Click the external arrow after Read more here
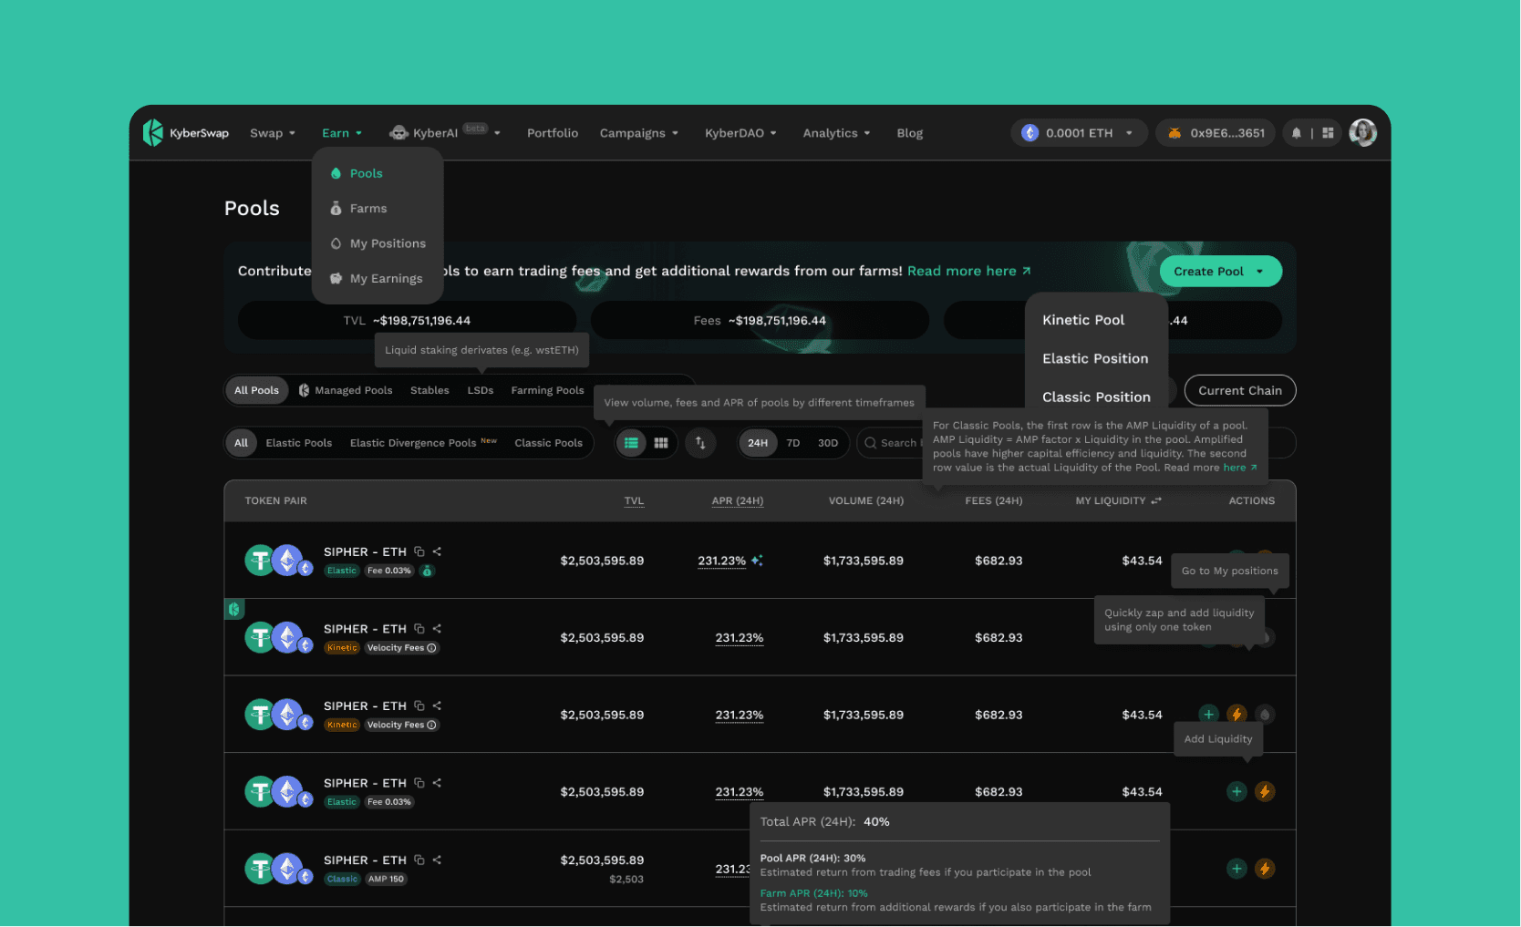1521x927 pixels. (x=1027, y=271)
